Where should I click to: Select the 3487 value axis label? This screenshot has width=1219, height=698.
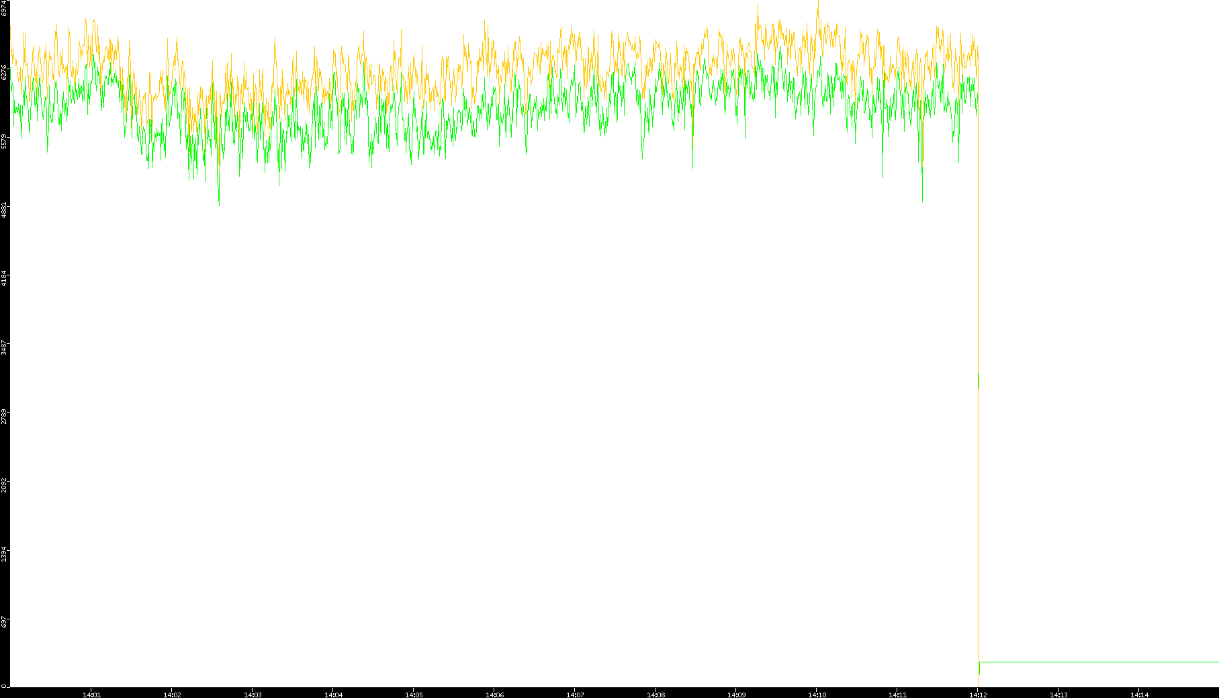click(x=4, y=347)
